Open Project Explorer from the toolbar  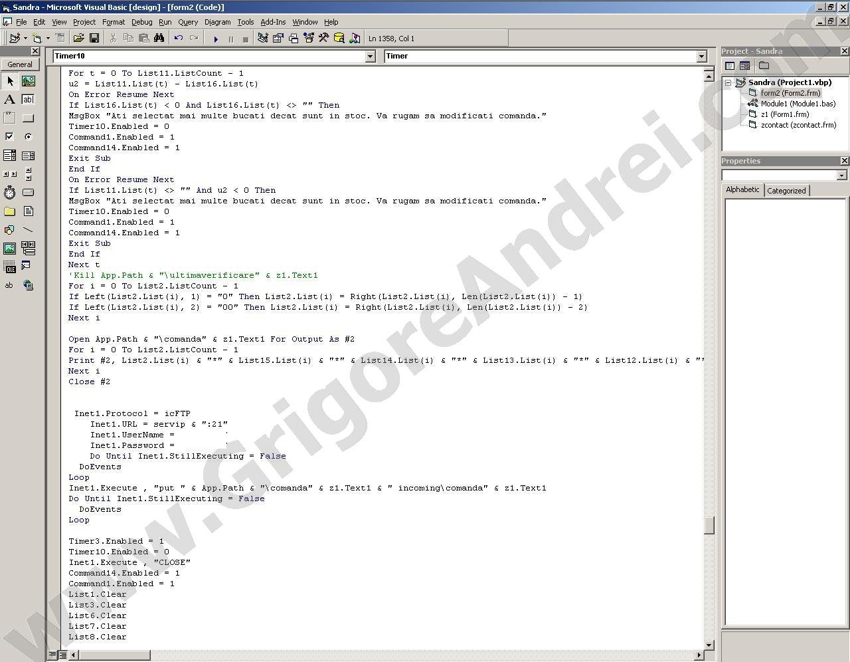[263, 39]
